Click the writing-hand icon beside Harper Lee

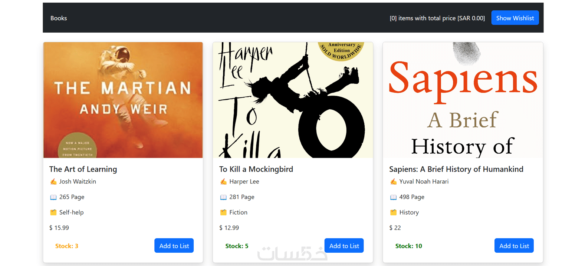pos(223,182)
